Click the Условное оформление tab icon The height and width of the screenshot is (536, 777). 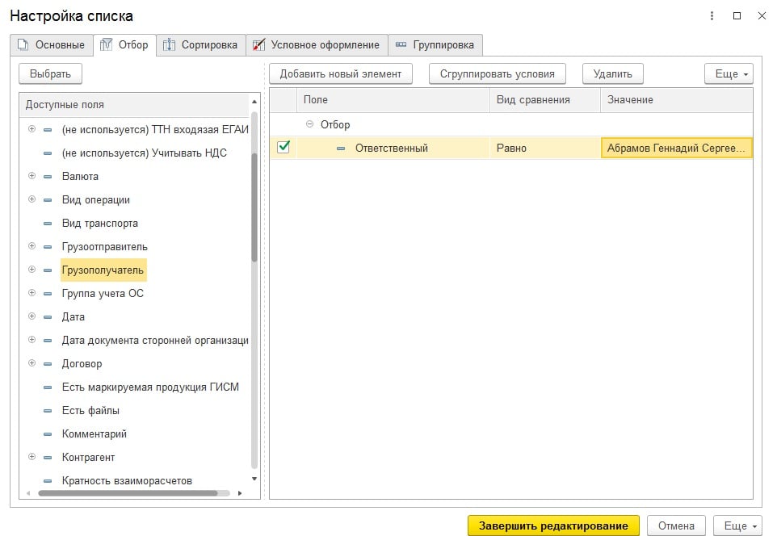click(x=259, y=45)
